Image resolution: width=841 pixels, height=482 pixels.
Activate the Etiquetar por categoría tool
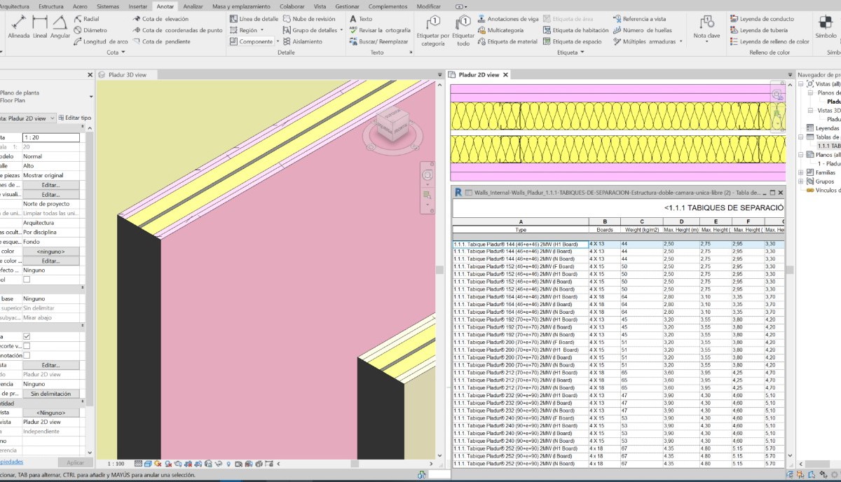tap(432, 29)
